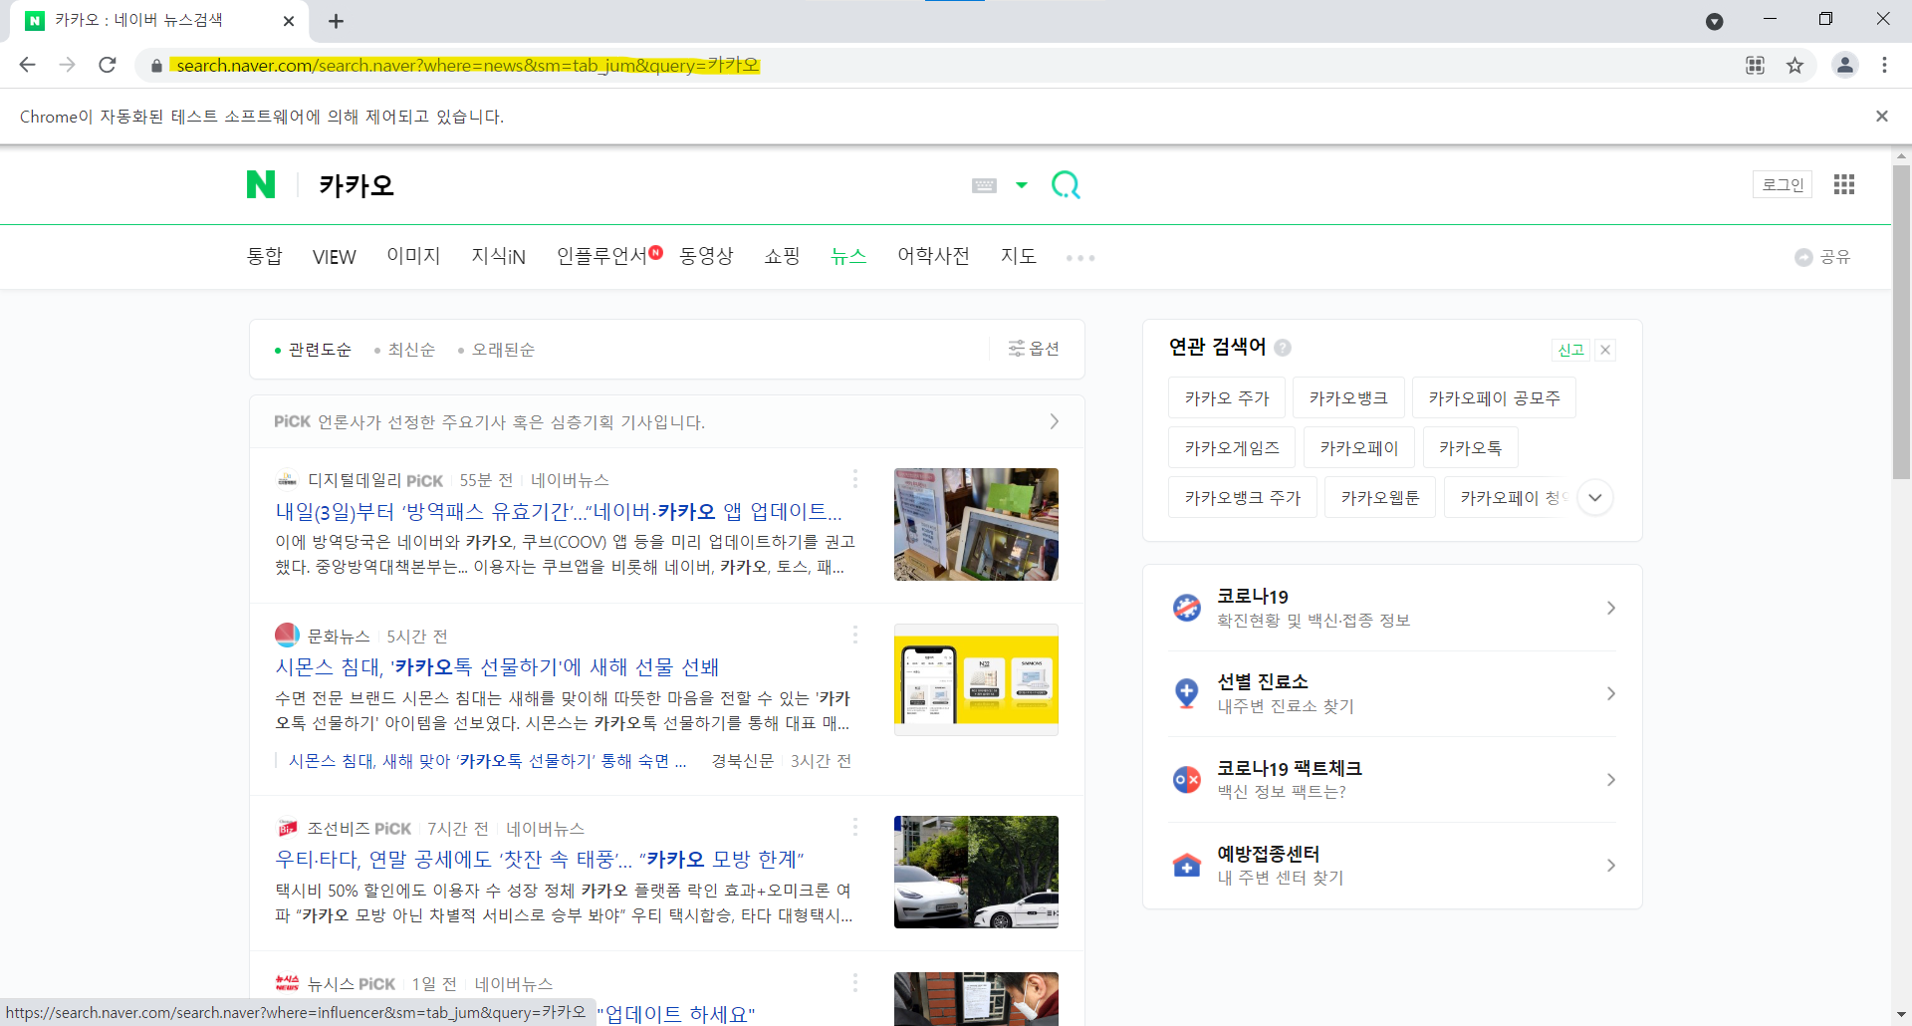The width and height of the screenshot is (1912, 1026).
Task: Reload the page
Action: pos(108,65)
